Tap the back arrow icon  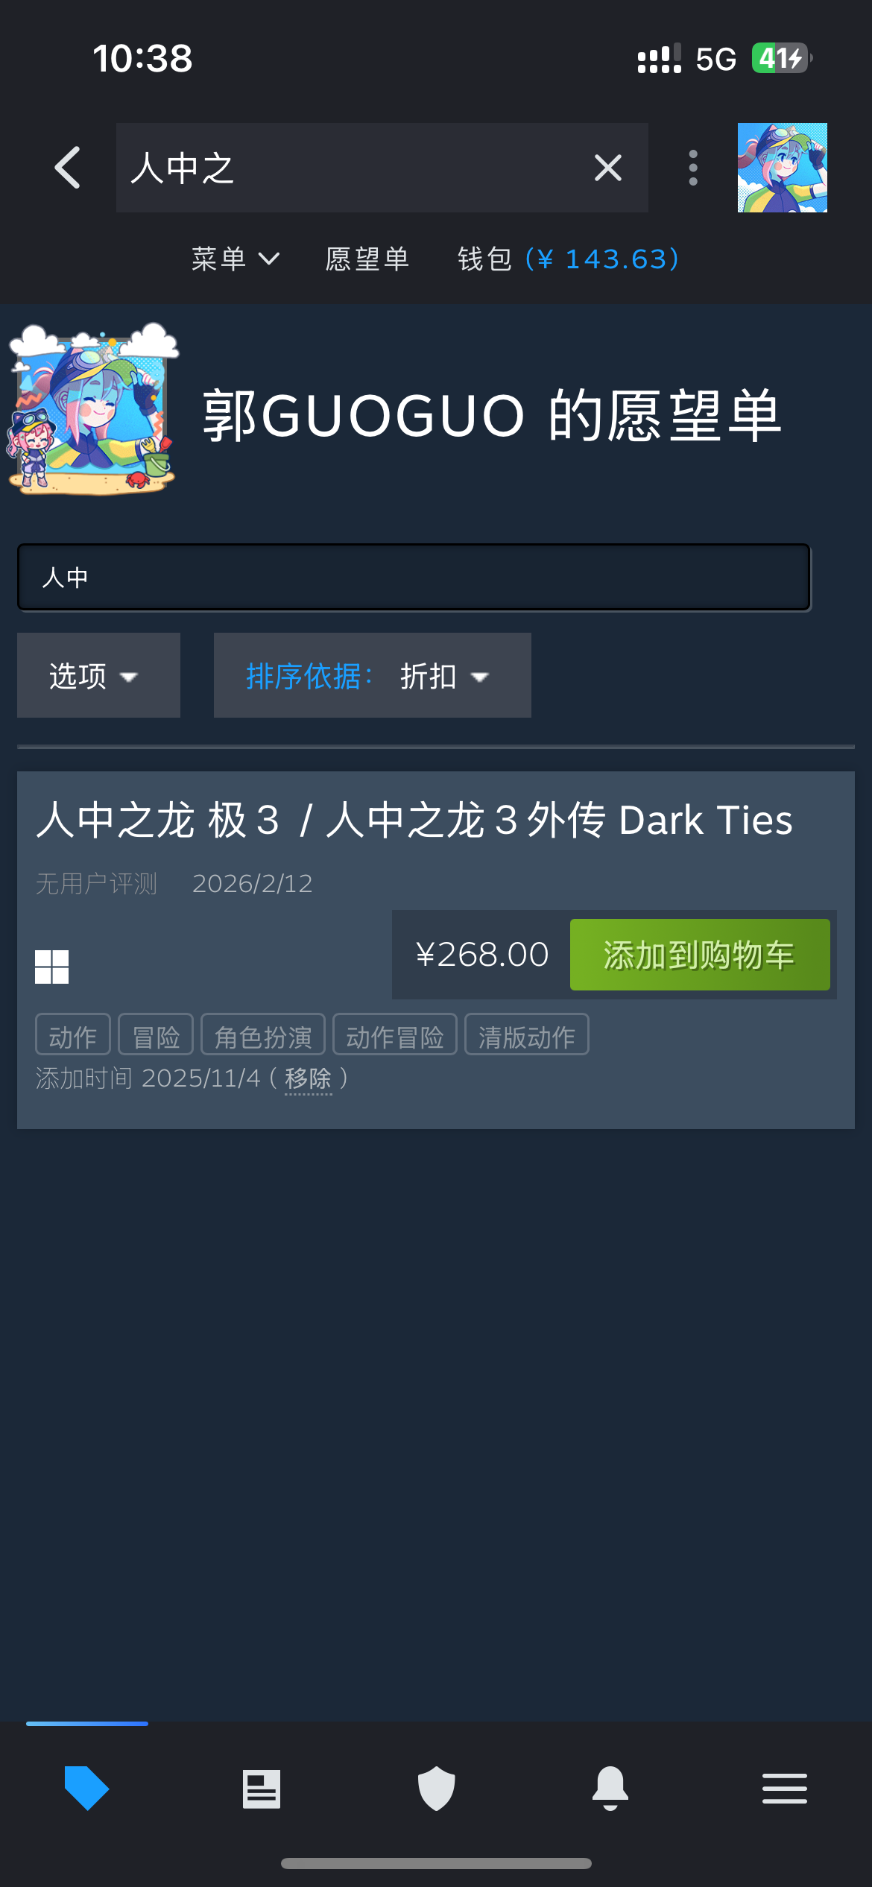tap(68, 168)
